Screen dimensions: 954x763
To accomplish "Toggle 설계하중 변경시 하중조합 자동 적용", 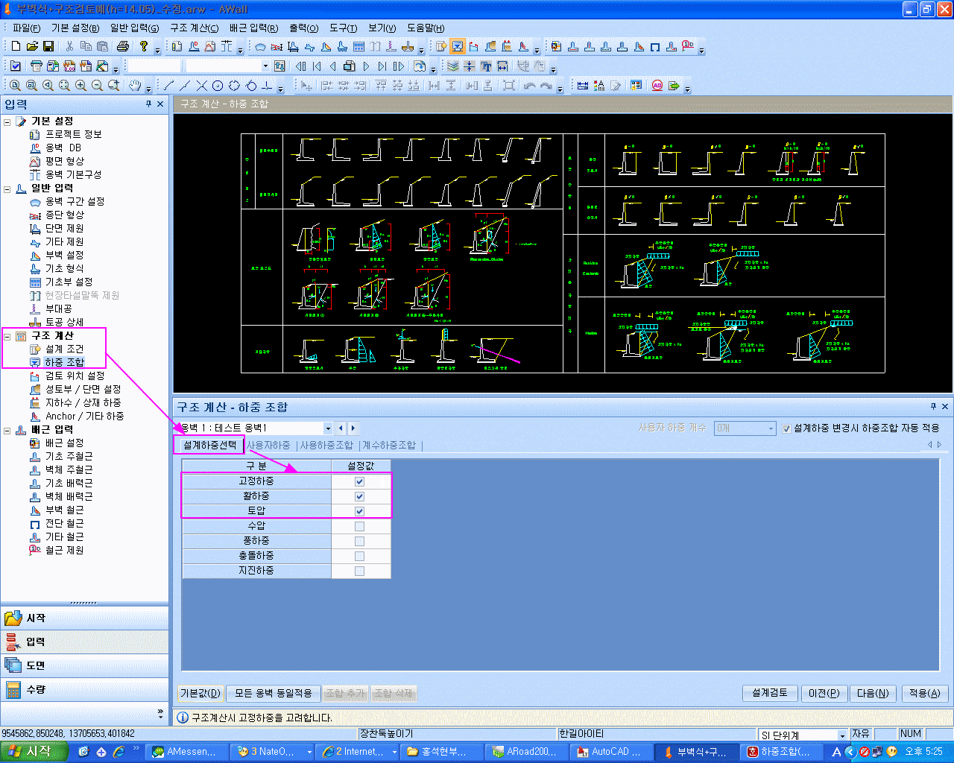I will coord(786,428).
